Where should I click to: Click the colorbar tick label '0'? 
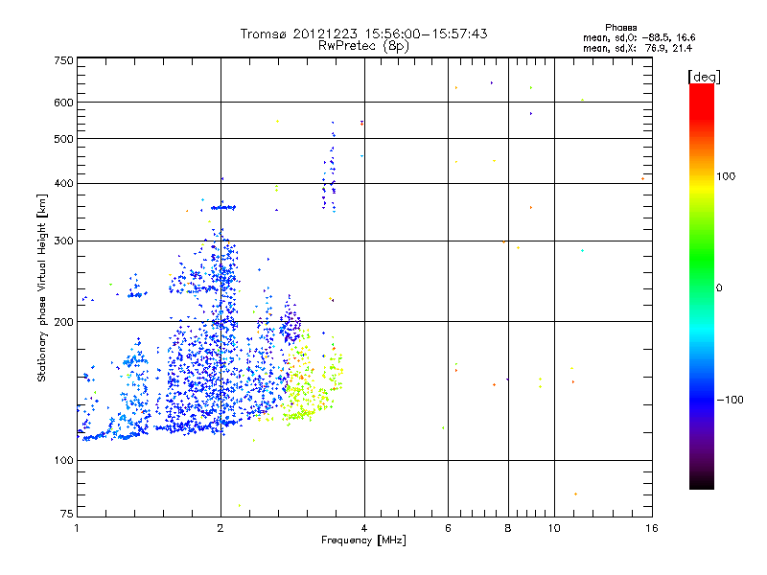tap(719, 288)
